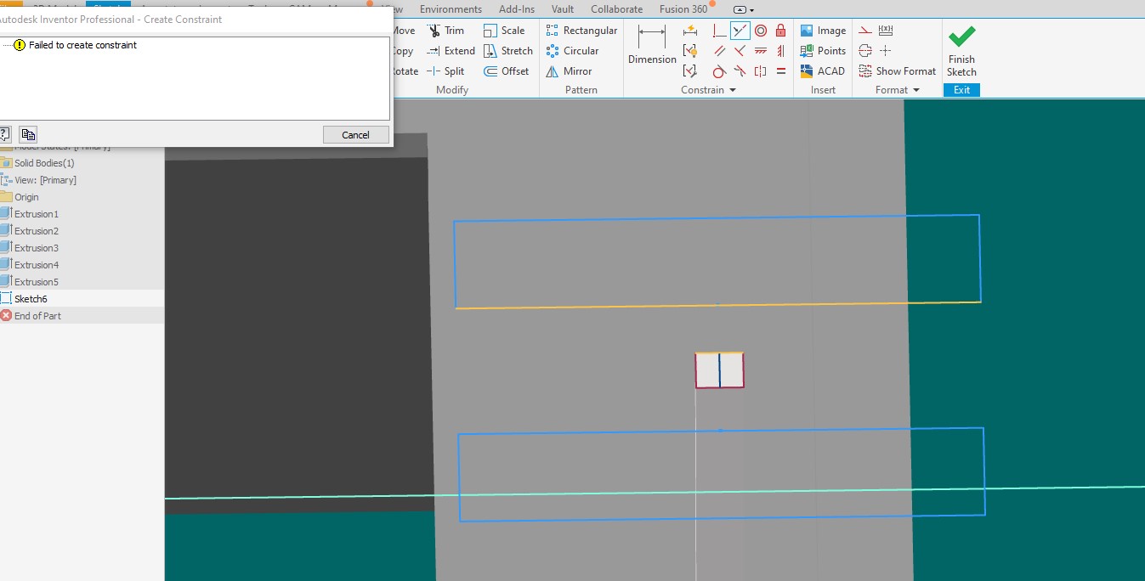Open the Environments ribbon tab
Screen dimensions: 1145x581
click(x=451, y=8)
